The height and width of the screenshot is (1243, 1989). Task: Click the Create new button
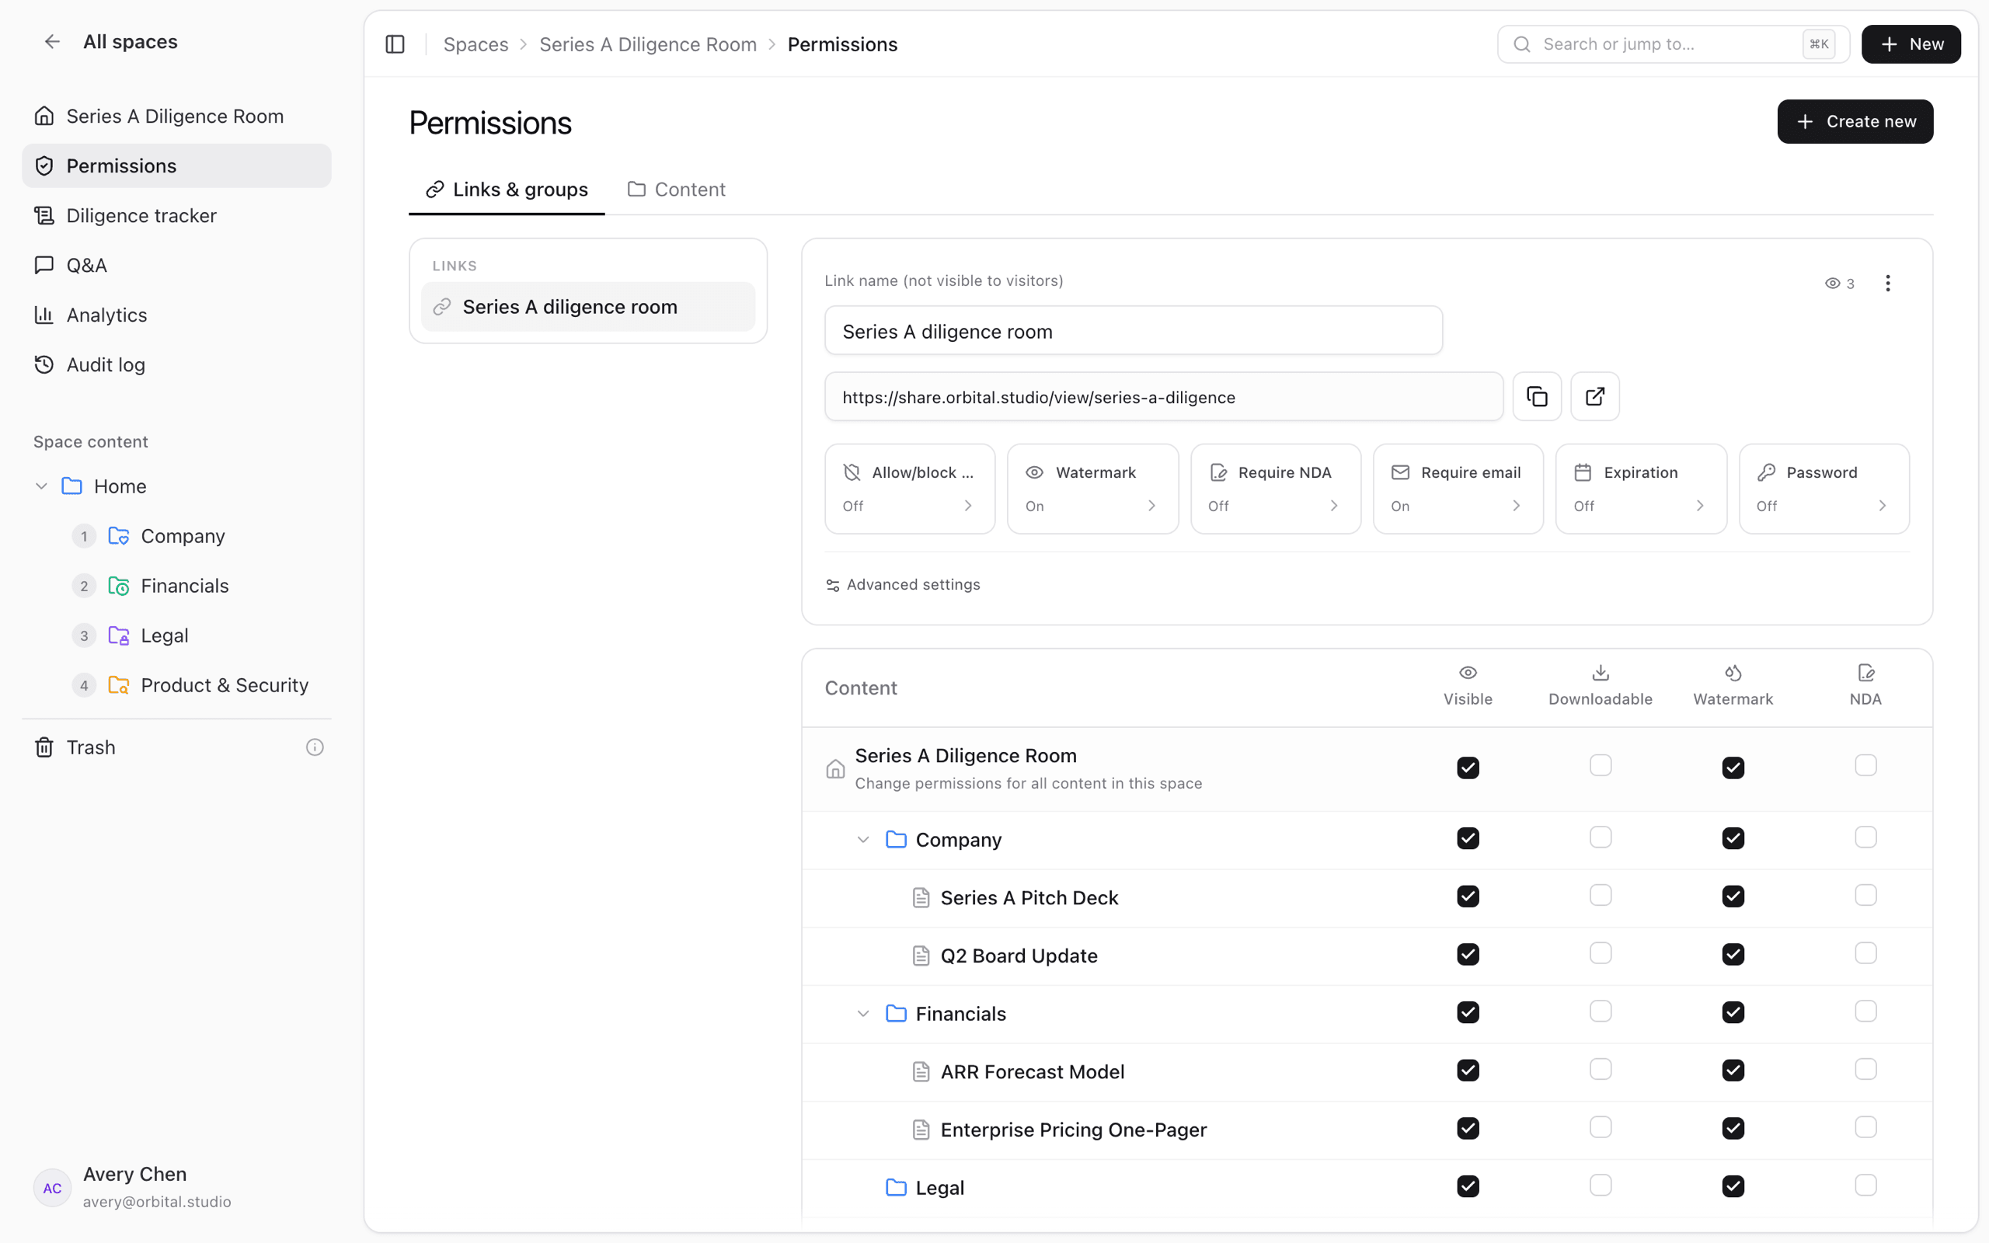click(x=1855, y=122)
